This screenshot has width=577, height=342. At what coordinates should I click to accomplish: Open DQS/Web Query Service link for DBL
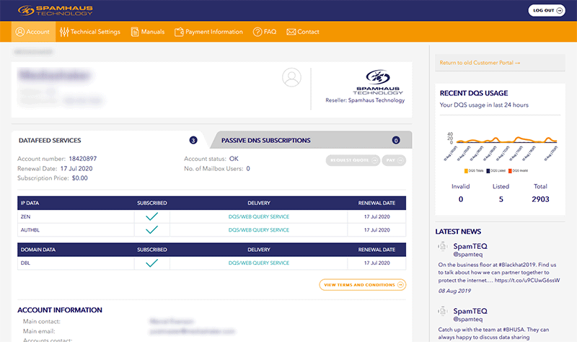point(259,263)
